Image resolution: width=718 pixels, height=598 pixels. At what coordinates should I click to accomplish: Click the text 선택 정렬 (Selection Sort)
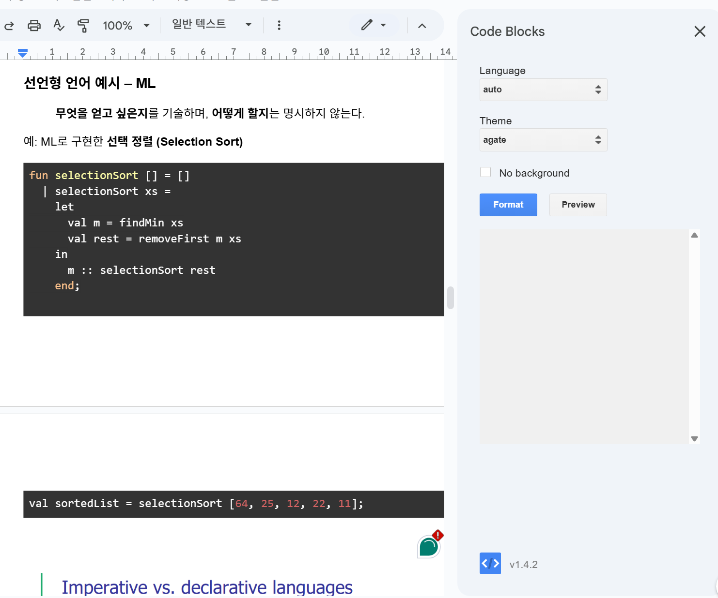point(174,142)
